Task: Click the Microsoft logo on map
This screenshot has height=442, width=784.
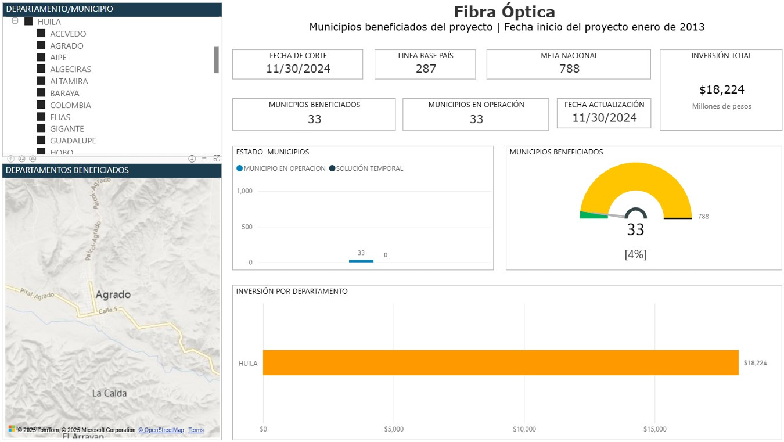Action: (x=12, y=429)
